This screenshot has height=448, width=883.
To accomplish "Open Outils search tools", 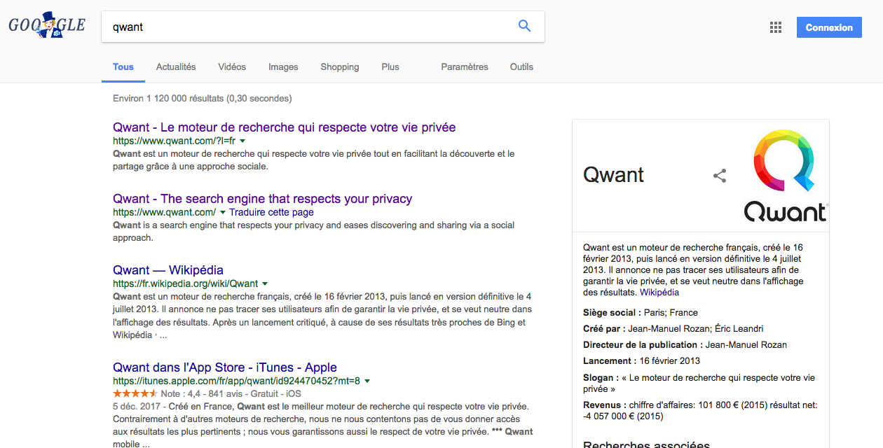I will [x=521, y=67].
